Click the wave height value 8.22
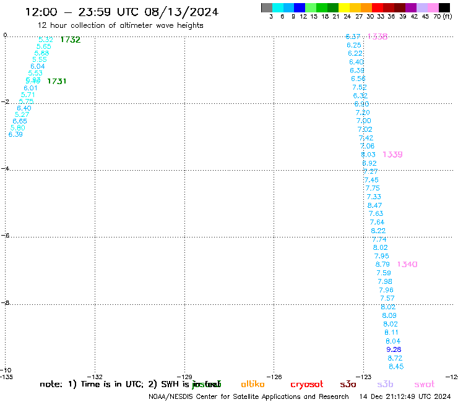458x402 pixels. pos(378,231)
